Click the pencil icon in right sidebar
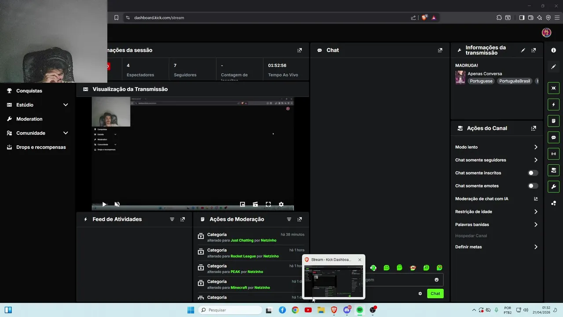The width and height of the screenshot is (563, 317). [x=553, y=66]
